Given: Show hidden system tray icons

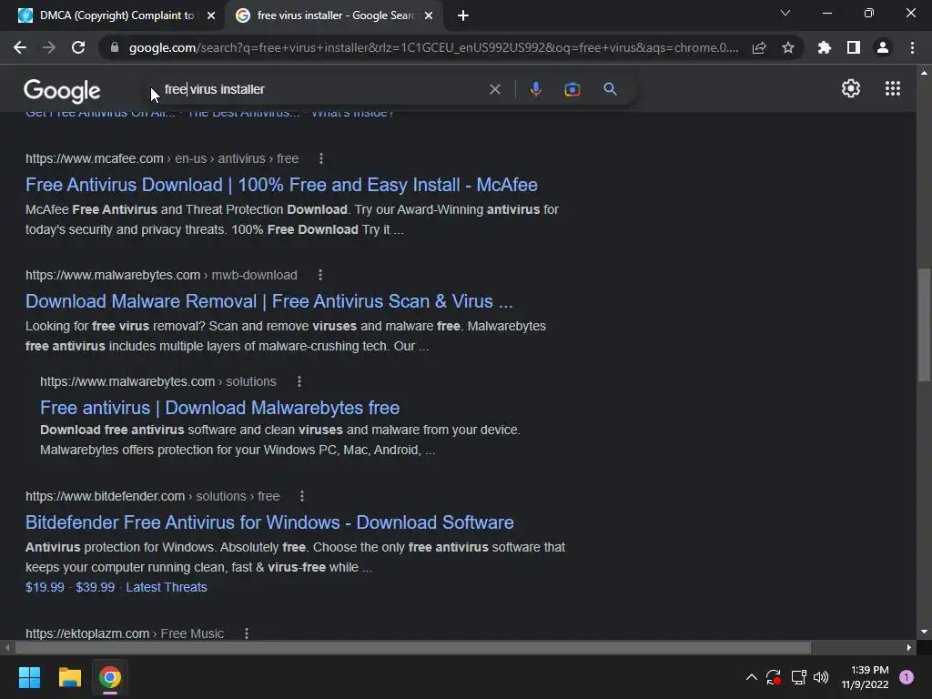Looking at the screenshot, I should [x=751, y=677].
